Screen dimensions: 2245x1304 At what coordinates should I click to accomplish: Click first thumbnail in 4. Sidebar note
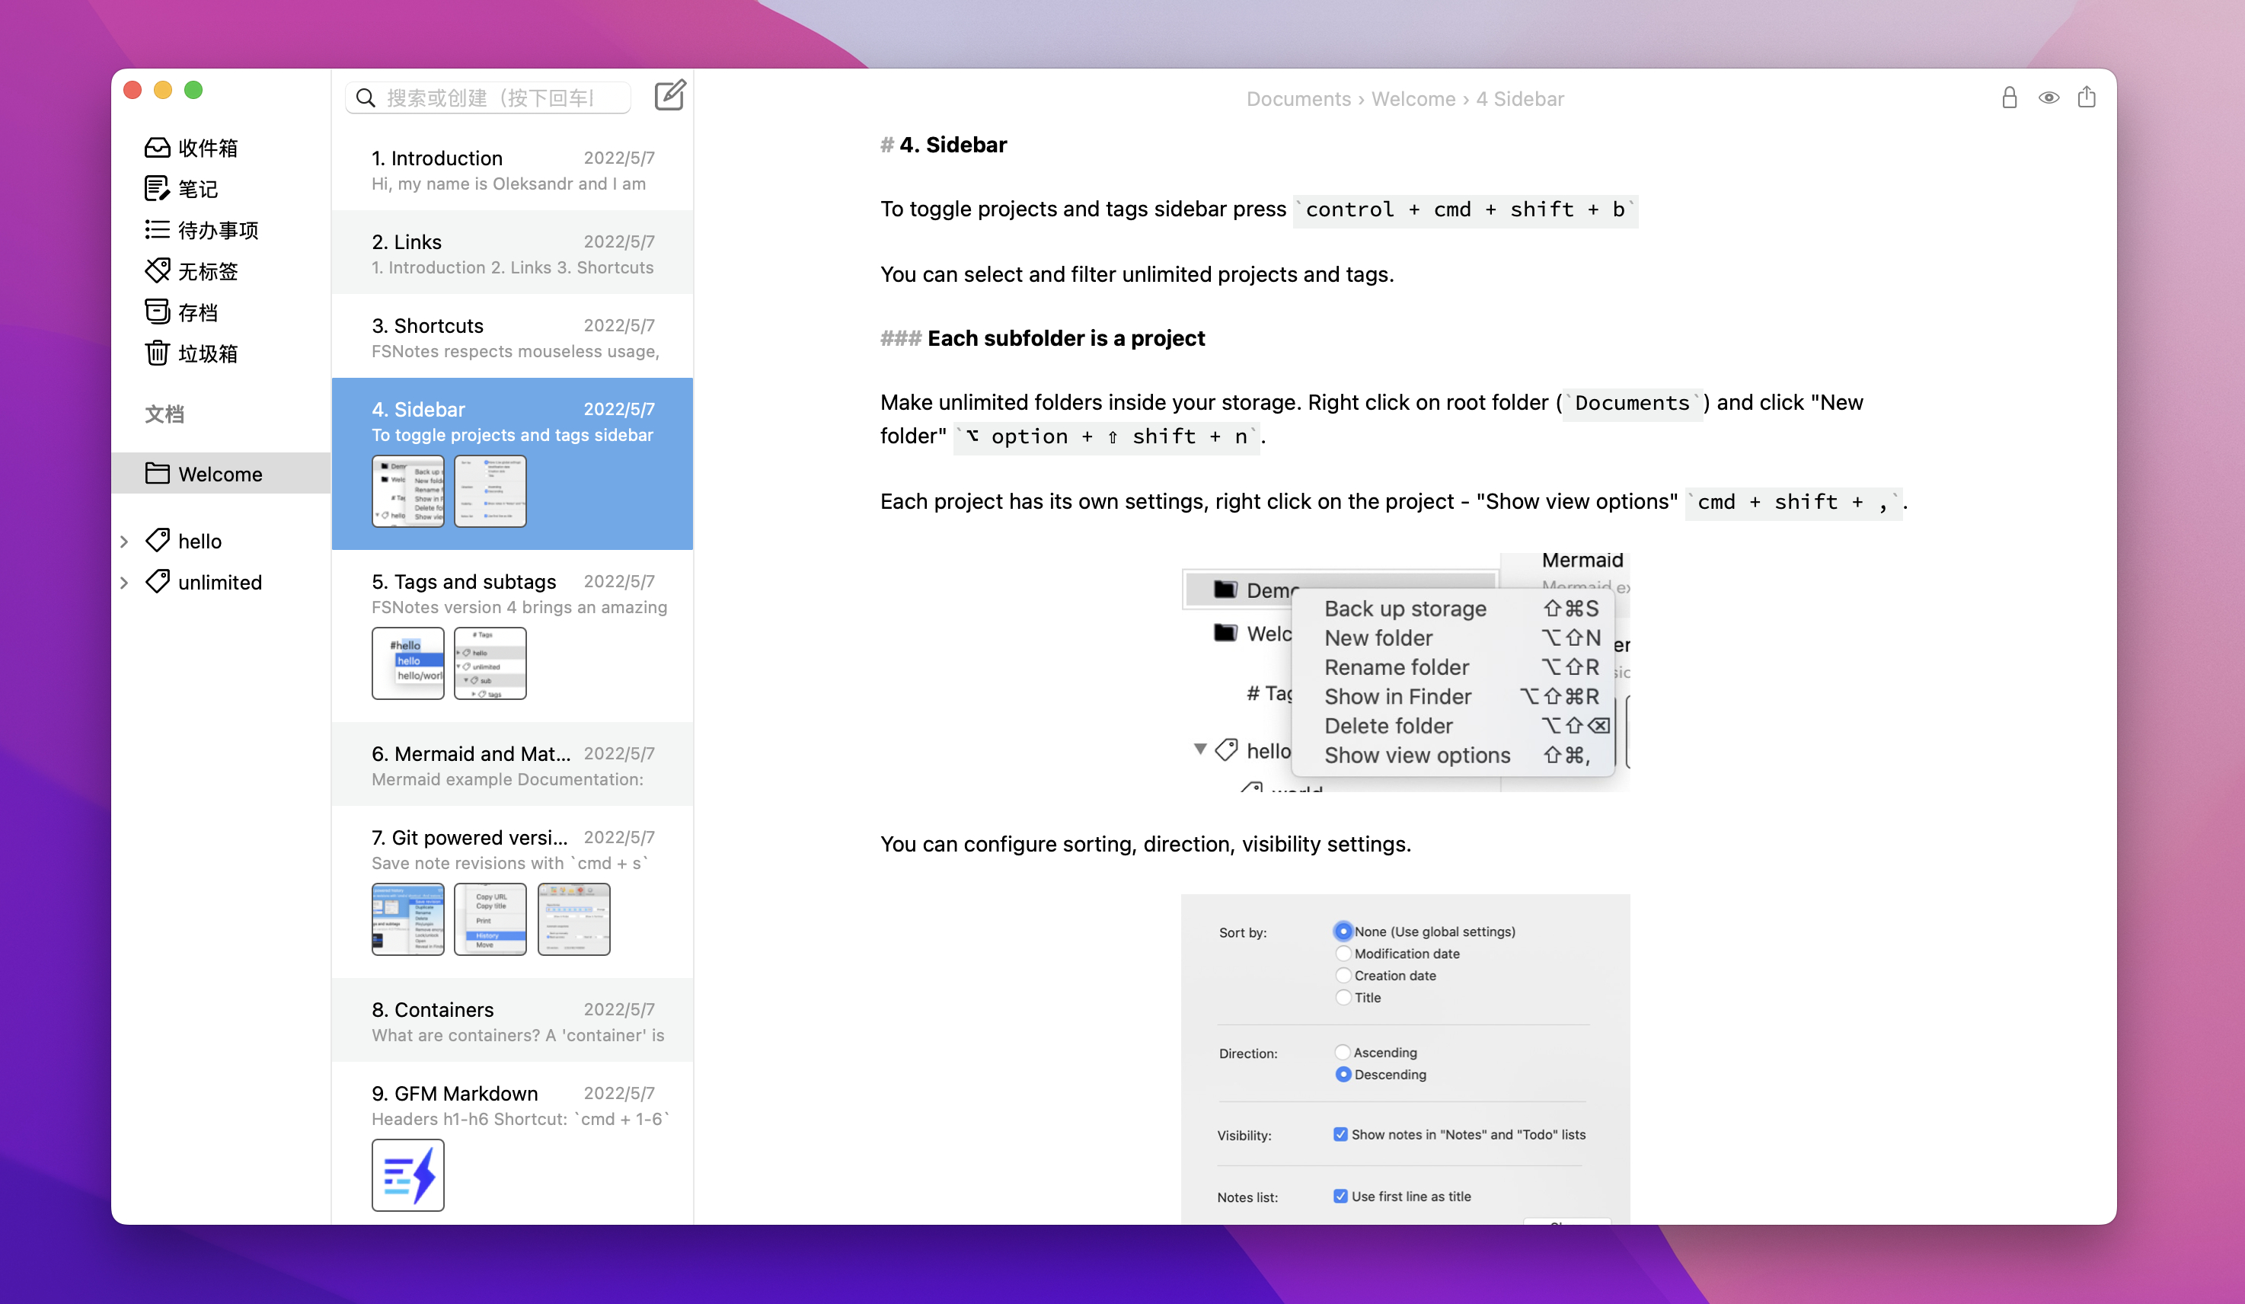(408, 491)
